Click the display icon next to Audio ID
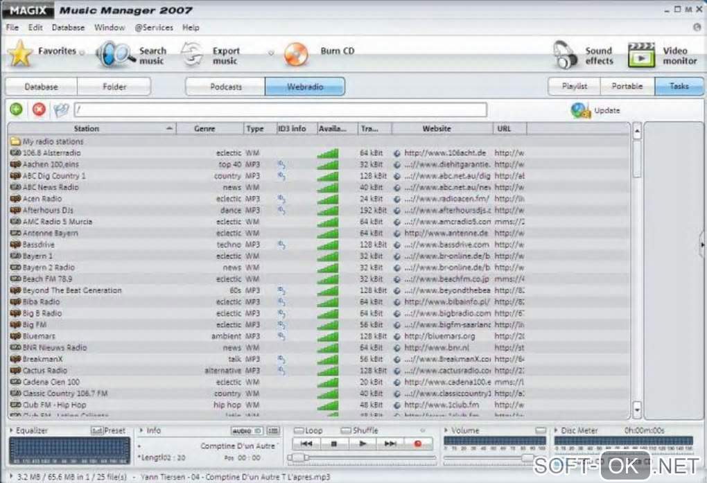The image size is (707, 483). pos(273,431)
